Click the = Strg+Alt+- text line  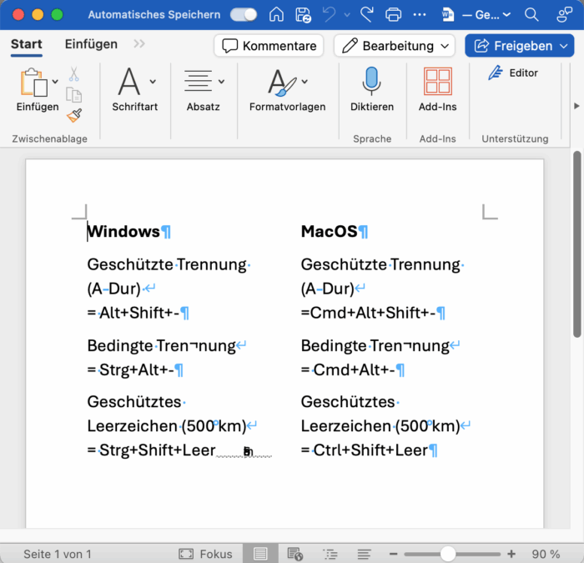pyautogui.click(x=131, y=370)
